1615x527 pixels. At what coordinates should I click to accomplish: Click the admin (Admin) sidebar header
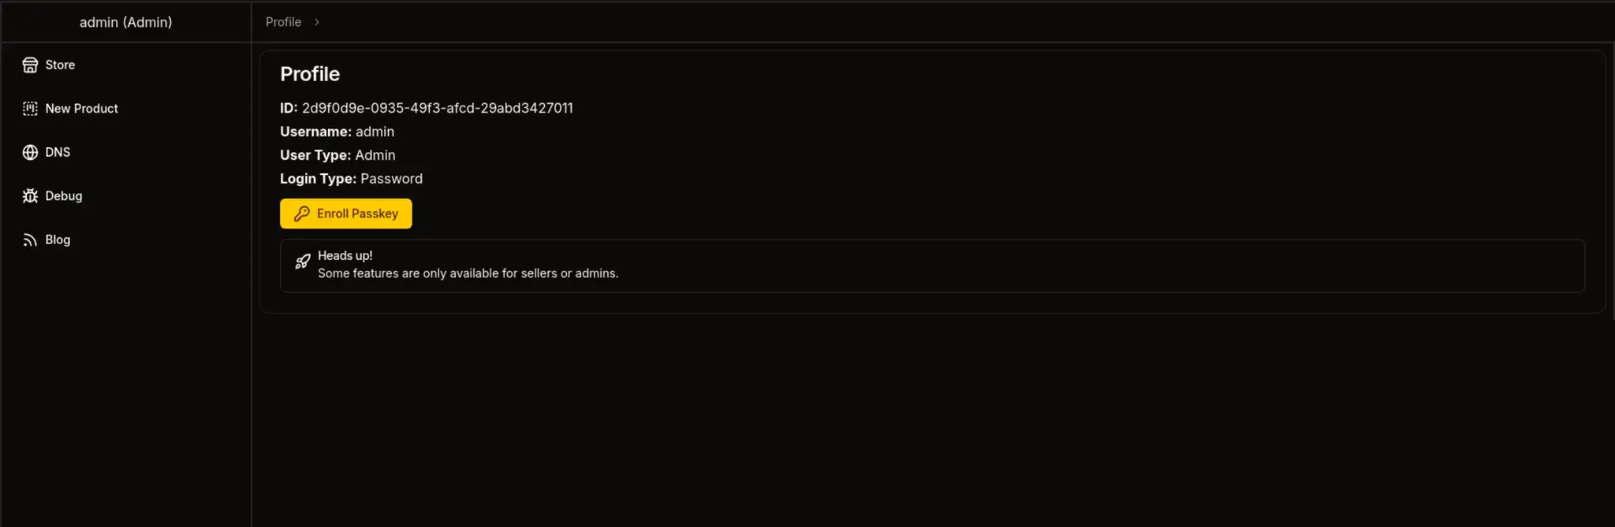(126, 22)
